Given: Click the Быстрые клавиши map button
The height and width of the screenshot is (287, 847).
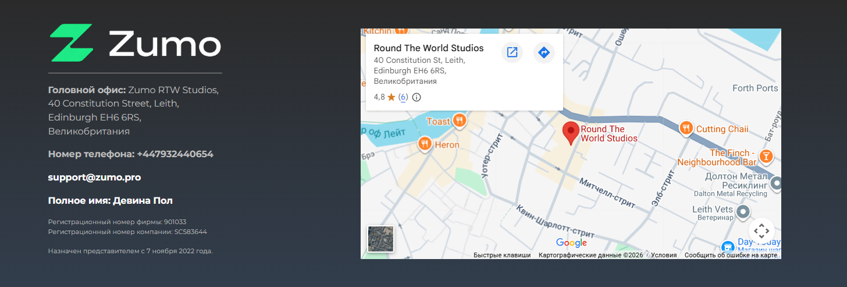Looking at the screenshot, I should pyautogui.click(x=502, y=256).
